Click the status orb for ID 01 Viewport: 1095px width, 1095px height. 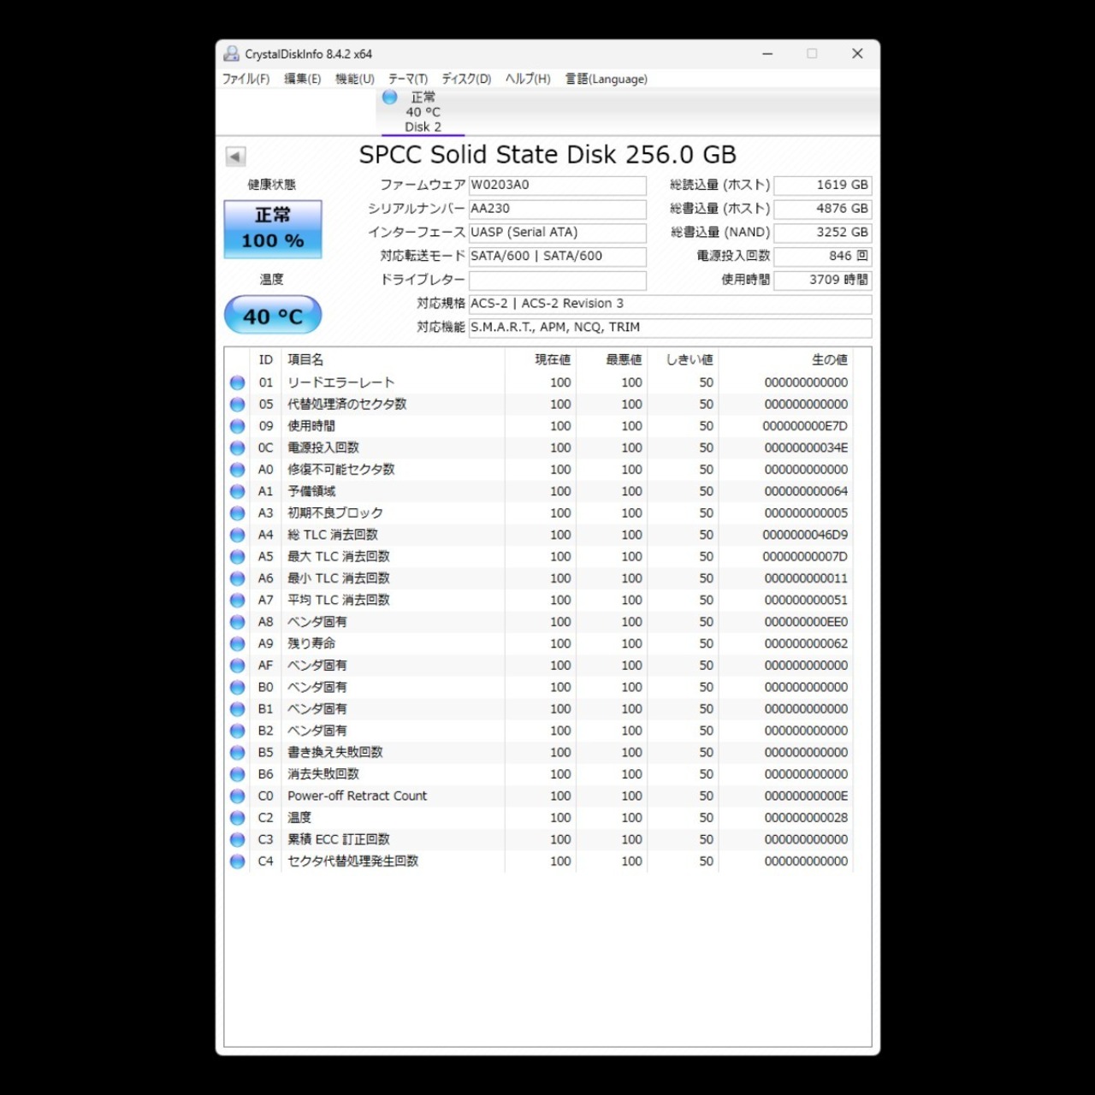[238, 382]
